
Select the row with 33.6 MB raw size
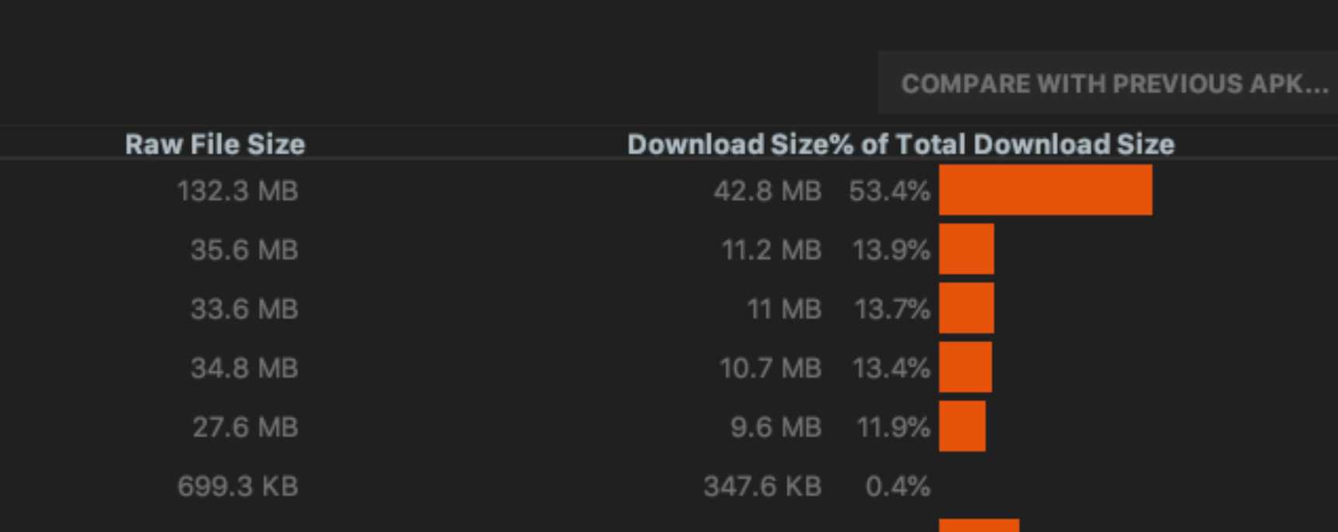click(x=669, y=309)
